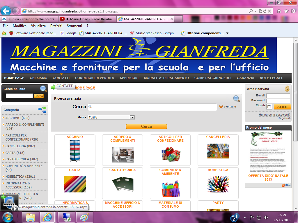Click the volume speaker tray icon
Screen dimensions: 298x223
click(266, 217)
